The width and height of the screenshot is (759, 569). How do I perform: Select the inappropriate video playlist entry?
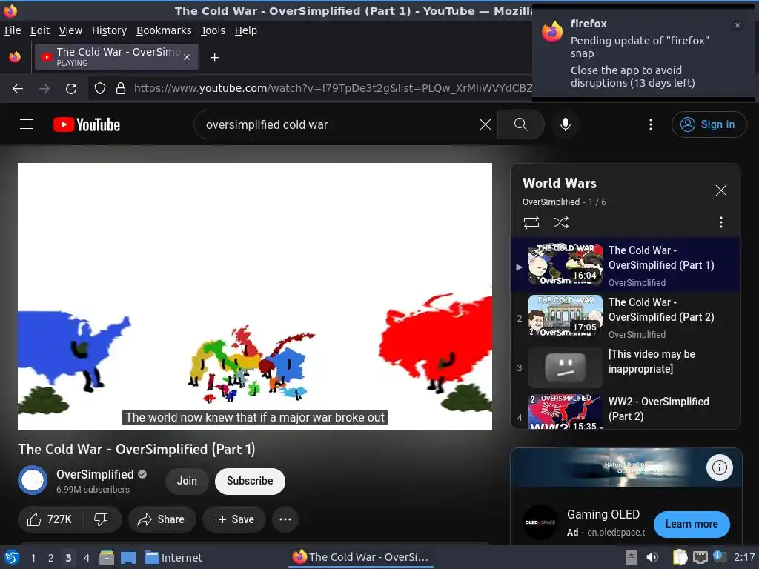(x=626, y=367)
